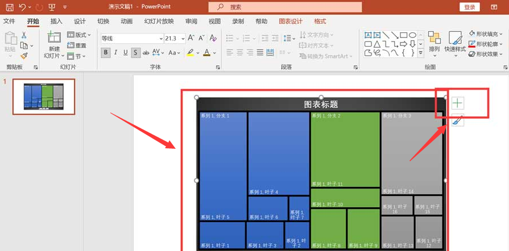Select slide 1 thumbnail
Viewport: 509px width, 251px height.
pos(44,97)
